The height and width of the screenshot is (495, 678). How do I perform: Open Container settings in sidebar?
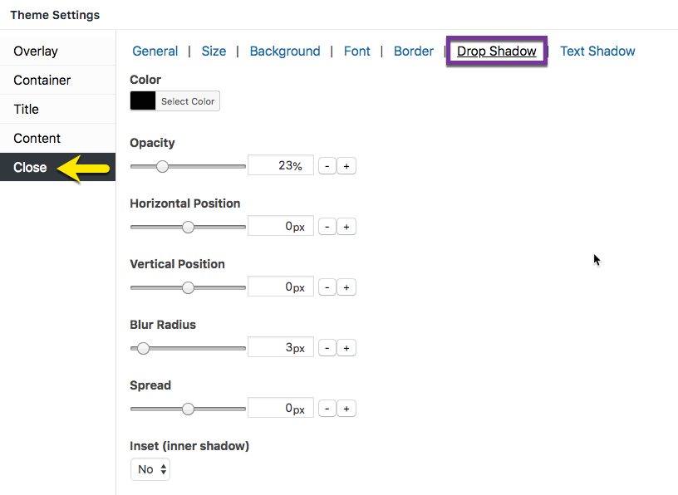[42, 80]
